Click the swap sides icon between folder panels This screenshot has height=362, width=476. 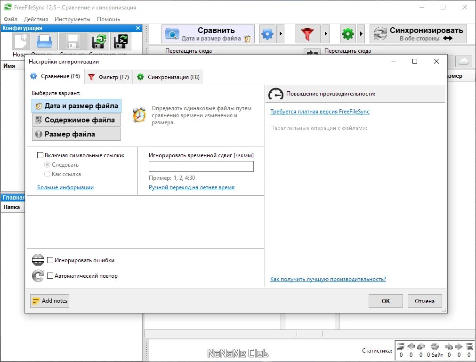[x=312, y=53]
